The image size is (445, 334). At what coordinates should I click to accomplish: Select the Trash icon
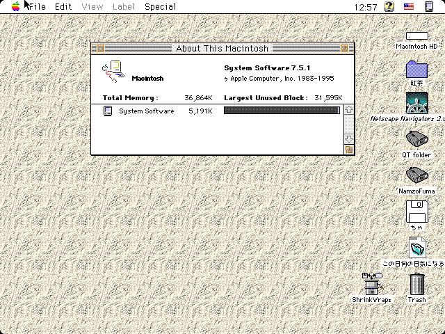pos(417,284)
